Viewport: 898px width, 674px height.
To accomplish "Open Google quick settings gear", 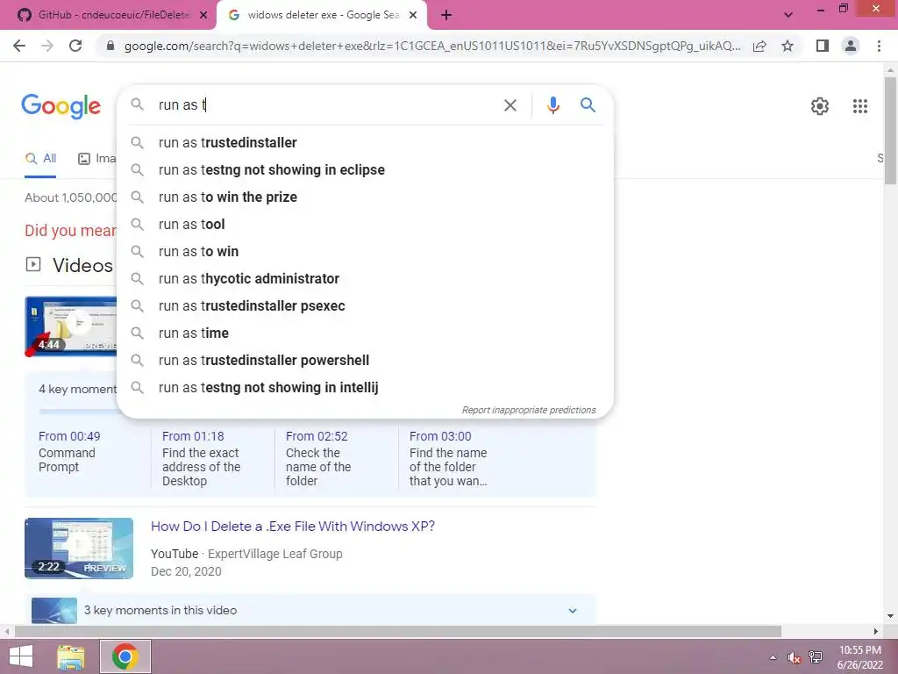I will click(820, 106).
